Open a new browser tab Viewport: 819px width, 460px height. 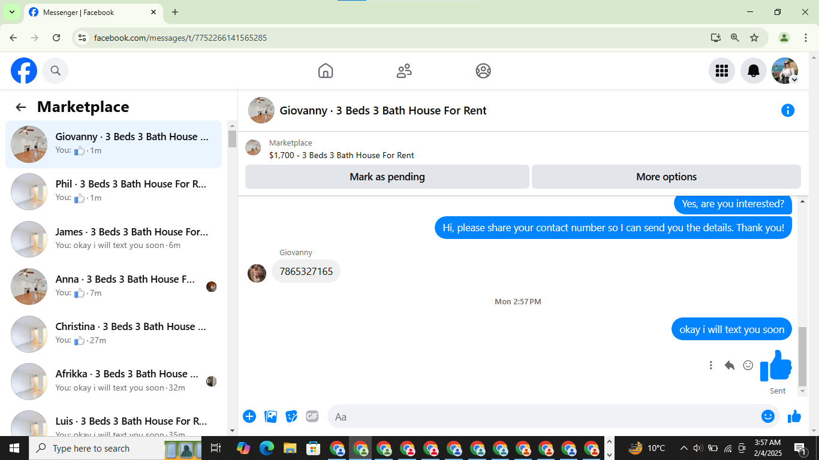point(175,12)
